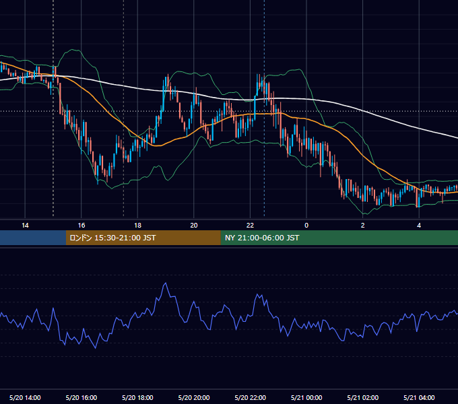Click the 5/20 18:00 time label
The image size is (458, 404).
click(x=137, y=397)
